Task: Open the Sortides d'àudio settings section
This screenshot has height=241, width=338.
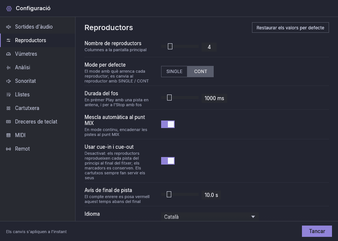Action: pos(38,27)
